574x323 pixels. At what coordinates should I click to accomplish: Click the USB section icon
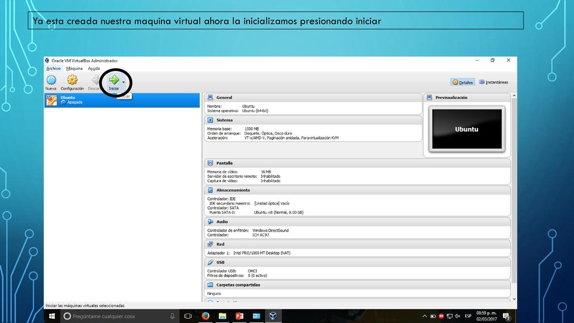pos(210,262)
